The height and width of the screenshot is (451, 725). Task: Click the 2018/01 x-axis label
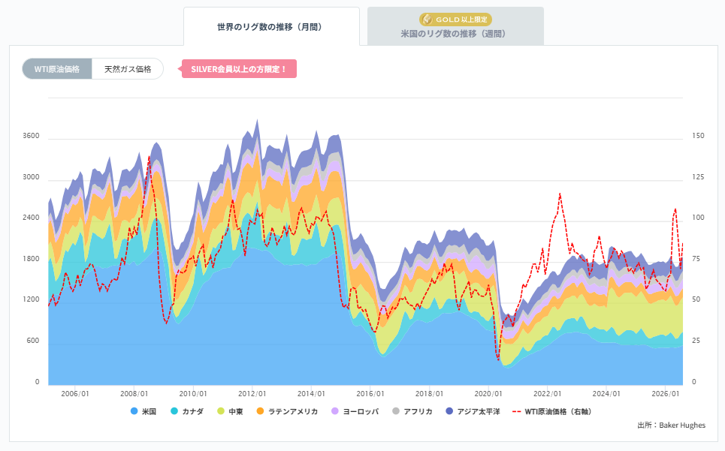(429, 394)
